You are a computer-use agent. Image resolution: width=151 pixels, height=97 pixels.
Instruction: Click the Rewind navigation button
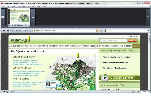point(4,31)
